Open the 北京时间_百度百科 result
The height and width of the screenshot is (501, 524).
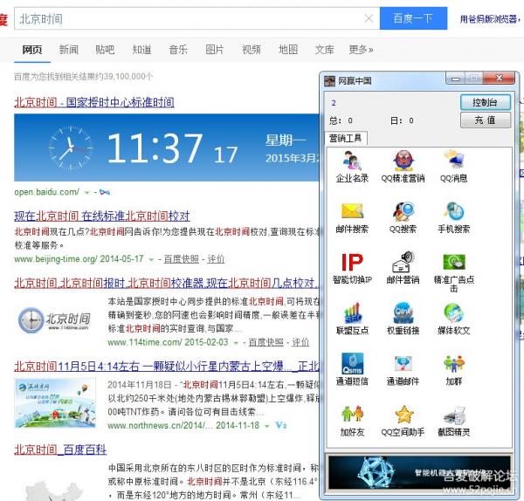click(x=60, y=450)
